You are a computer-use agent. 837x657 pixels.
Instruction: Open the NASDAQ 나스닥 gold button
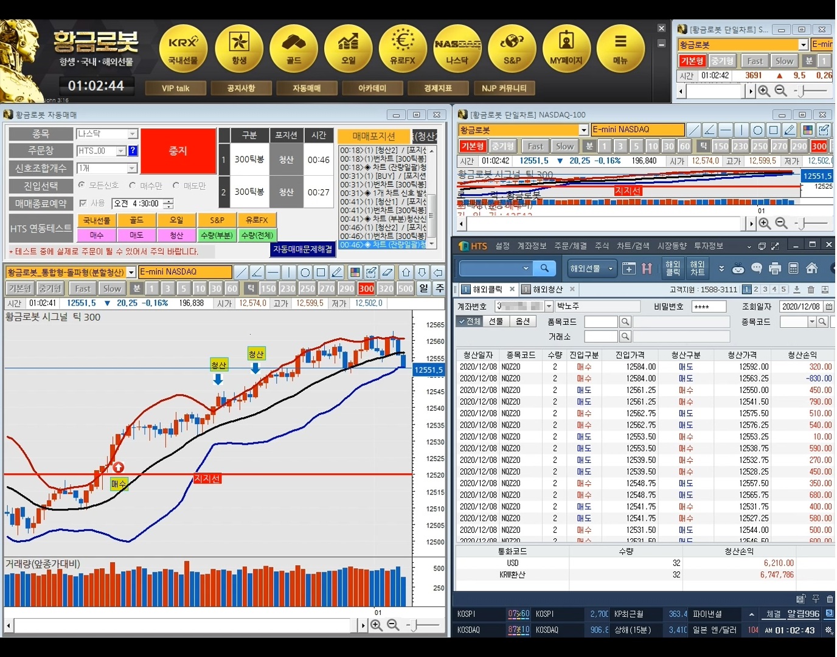[x=457, y=49]
